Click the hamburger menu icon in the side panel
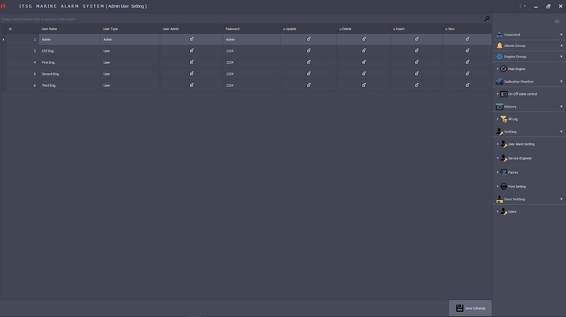The height and width of the screenshot is (317, 566). pos(557,21)
